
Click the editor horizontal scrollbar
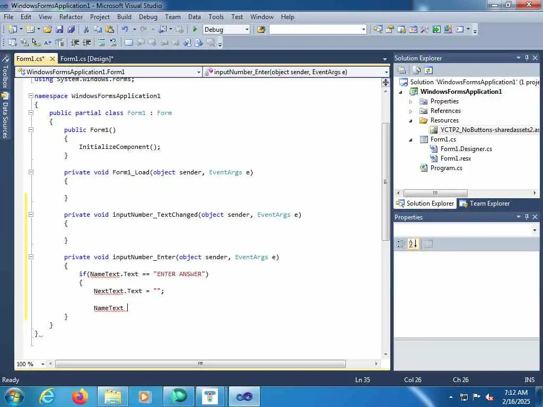coord(200,364)
